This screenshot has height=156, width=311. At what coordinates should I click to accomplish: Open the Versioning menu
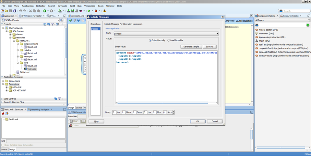[x=90, y=6]
